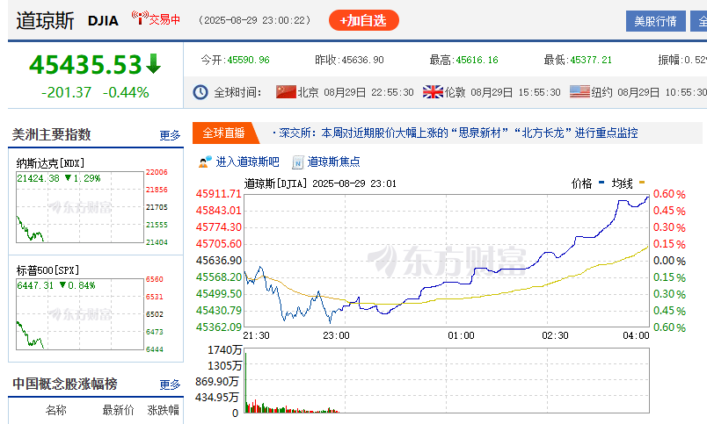Open 更多 link for 中国概念股涨幅榜
Viewport: 707px width, 424px height.
170,384
